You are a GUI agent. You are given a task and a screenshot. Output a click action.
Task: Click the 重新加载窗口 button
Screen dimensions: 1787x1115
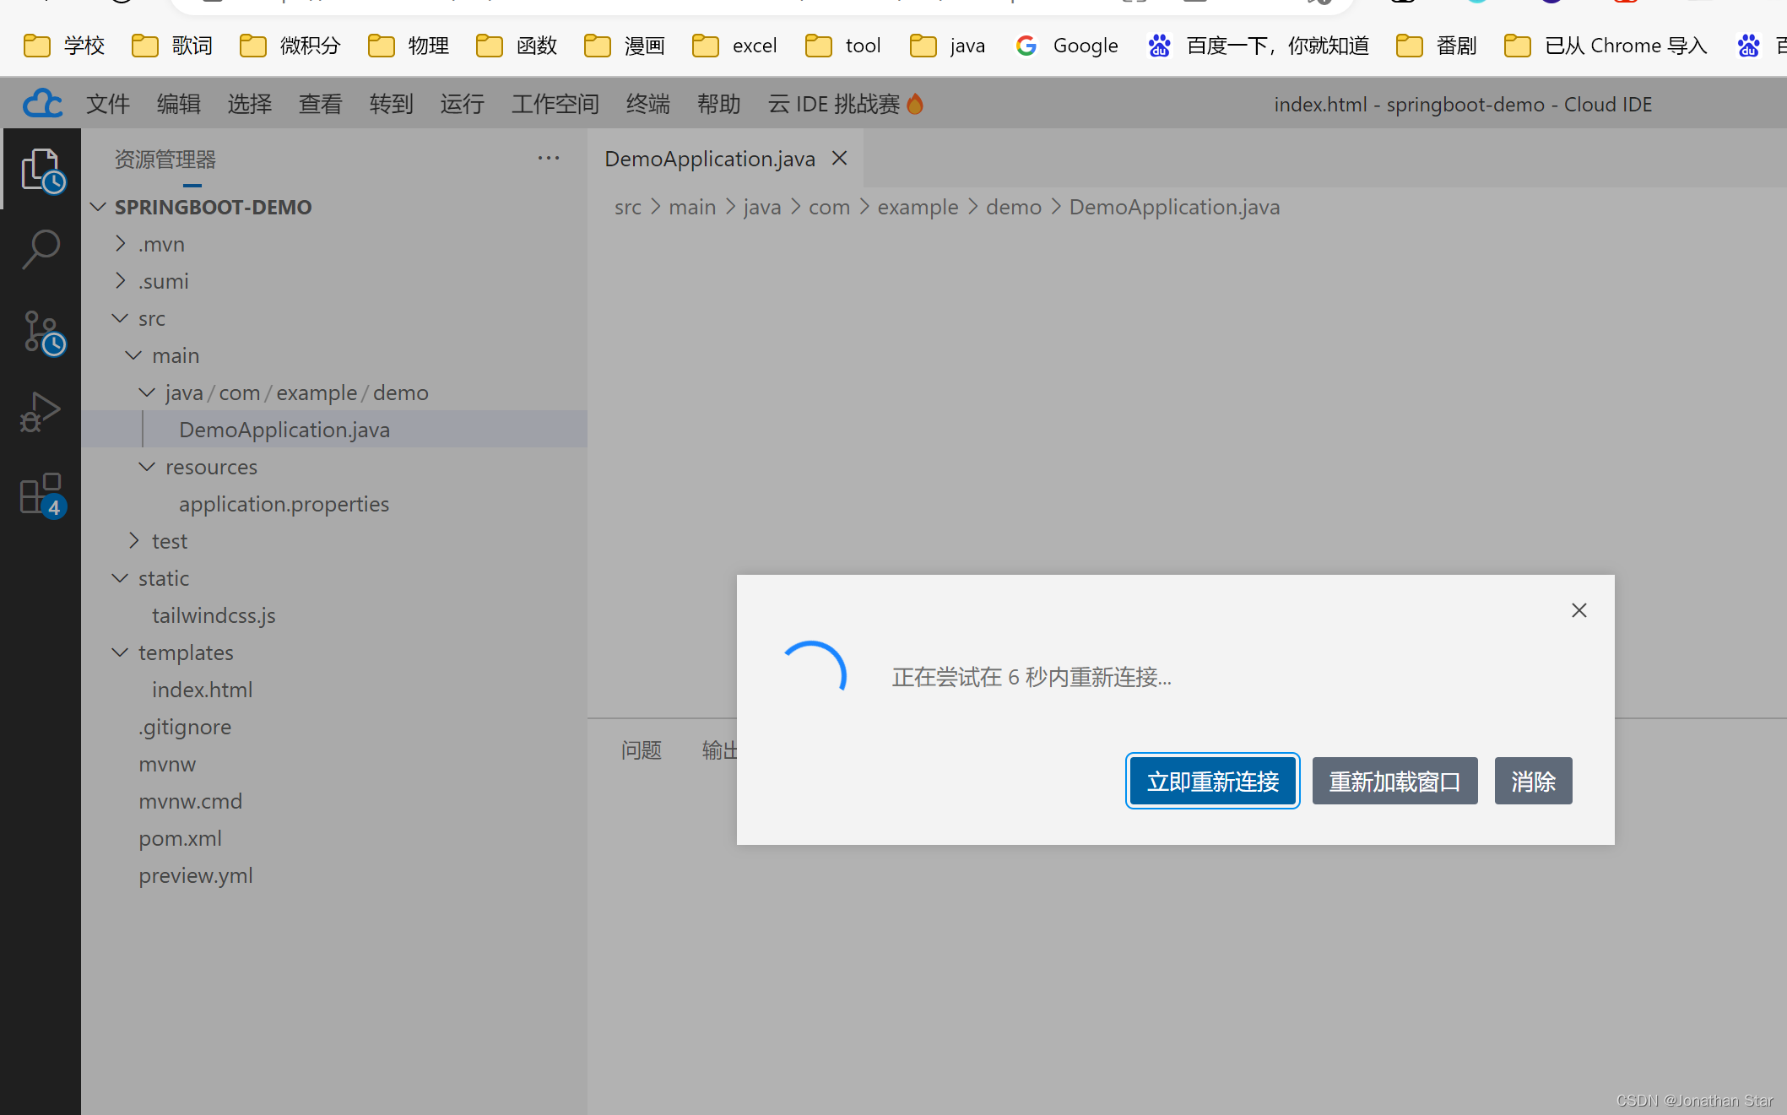tap(1394, 781)
